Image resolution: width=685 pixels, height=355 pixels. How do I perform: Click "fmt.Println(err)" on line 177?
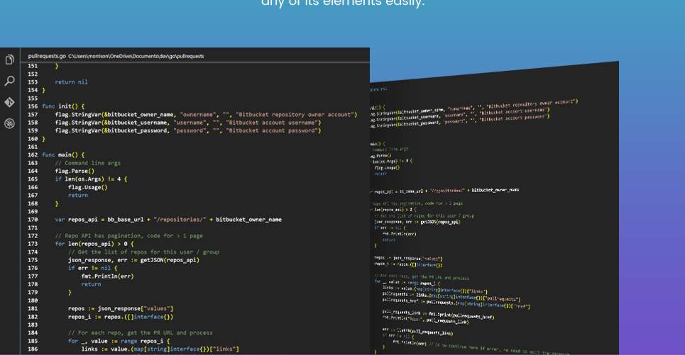(107, 276)
